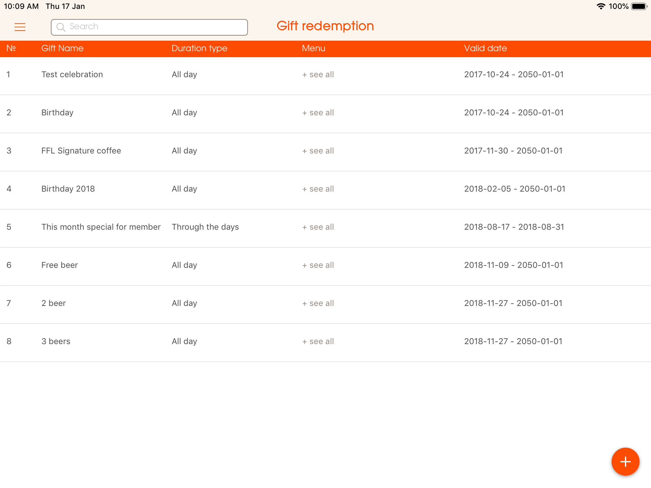This screenshot has height=488, width=651.
Task: Expand see all for This month special
Action: [x=318, y=227]
